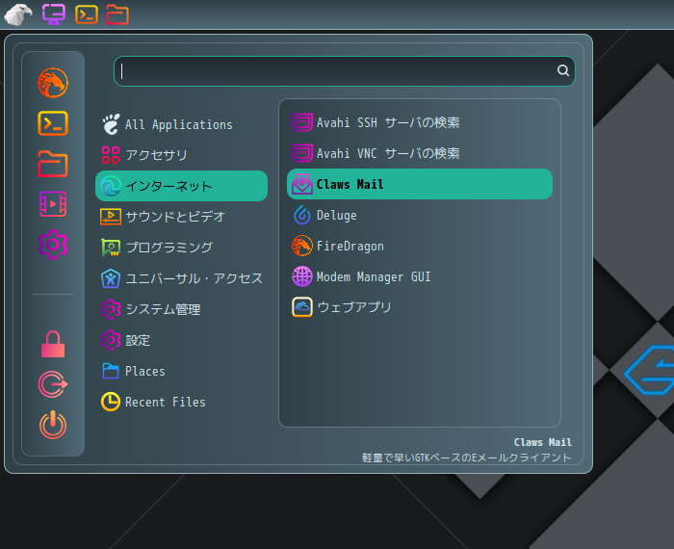Select the インターネット category
674x549 pixels.
(181, 186)
